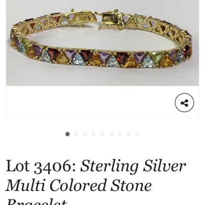Click the white bar beside the share icon
The width and height of the screenshot is (205, 205).
[x=90, y=102]
